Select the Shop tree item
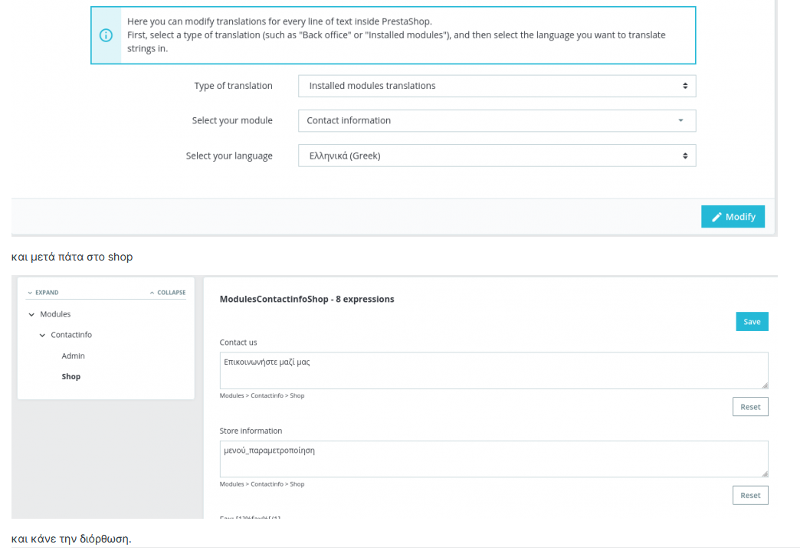 (71, 377)
